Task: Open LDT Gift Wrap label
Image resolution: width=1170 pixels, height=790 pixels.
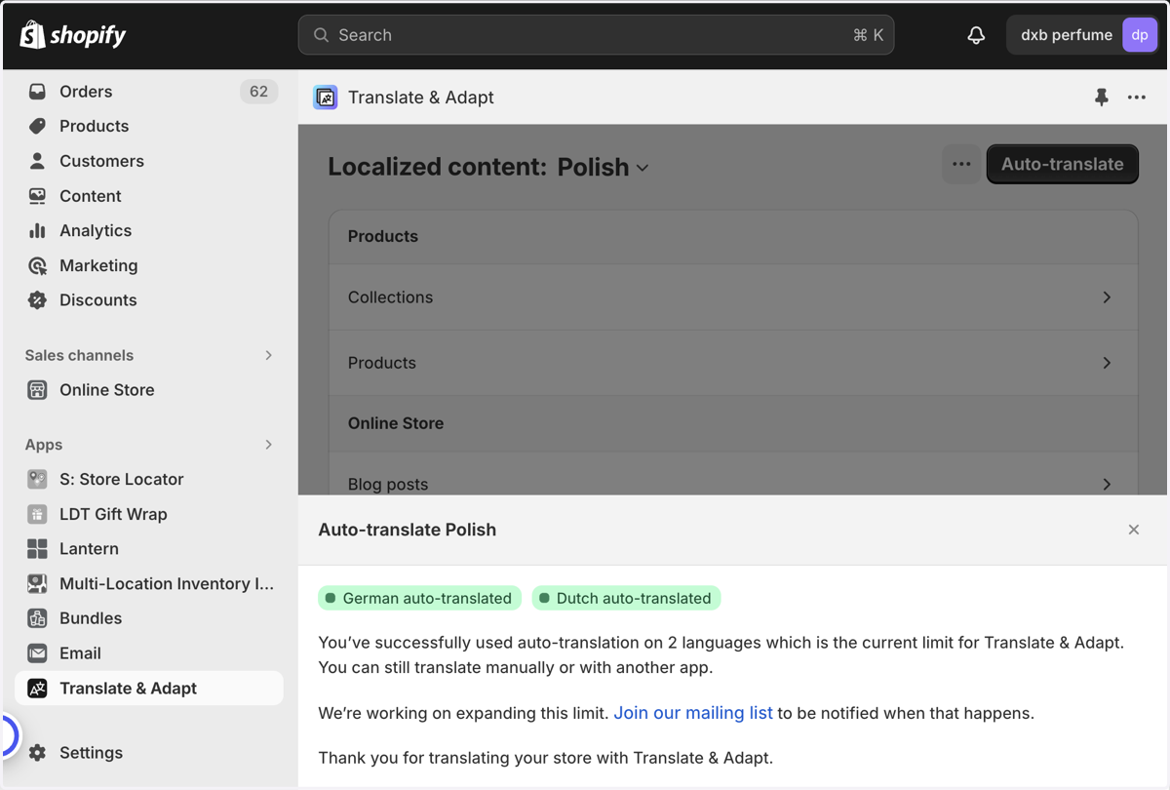Action: click(113, 514)
